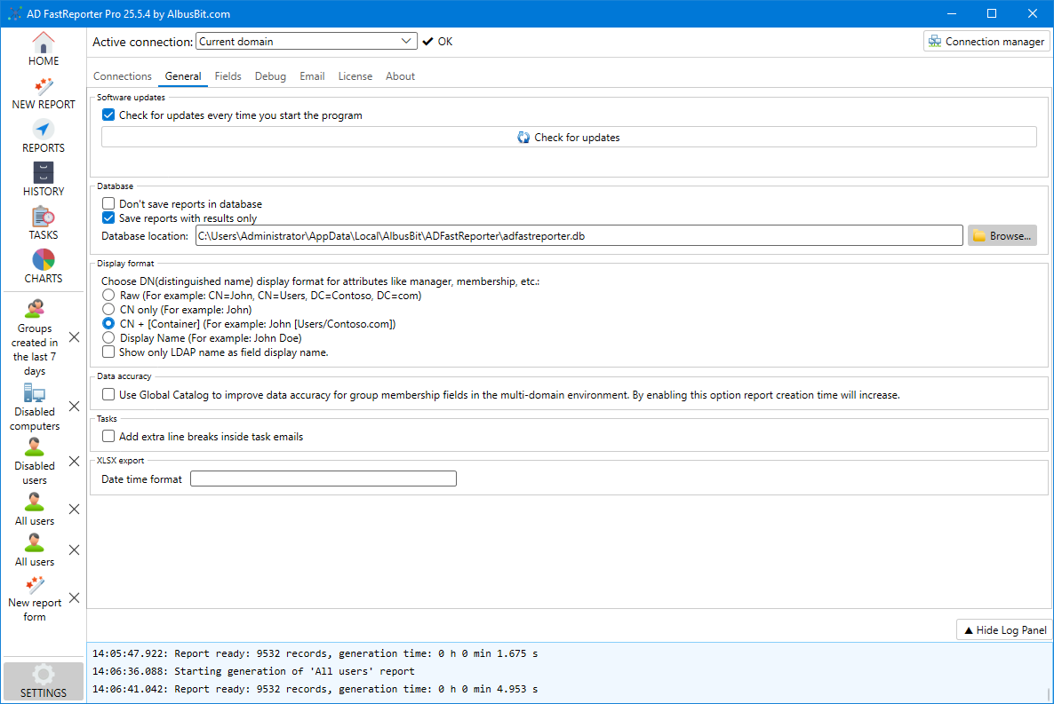Toggle 'Check for updates every time you start'
Viewport: 1054px width, 704px height.
tap(108, 115)
